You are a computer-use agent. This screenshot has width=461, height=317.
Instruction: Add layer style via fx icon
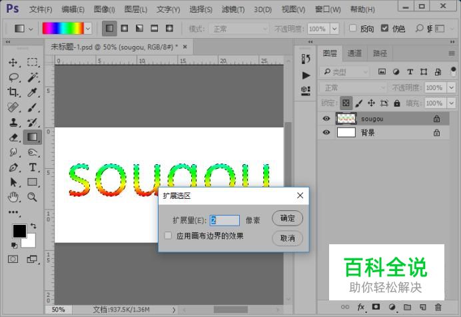tap(361, 307)
